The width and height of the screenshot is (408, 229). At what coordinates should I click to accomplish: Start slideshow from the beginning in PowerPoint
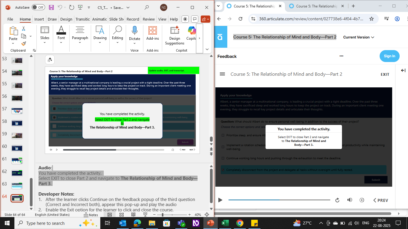[80, 7]
